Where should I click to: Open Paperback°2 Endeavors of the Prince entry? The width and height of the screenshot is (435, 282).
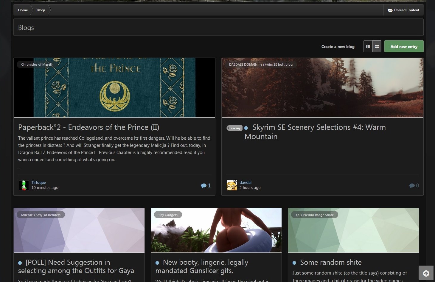(x=89, y=127)
